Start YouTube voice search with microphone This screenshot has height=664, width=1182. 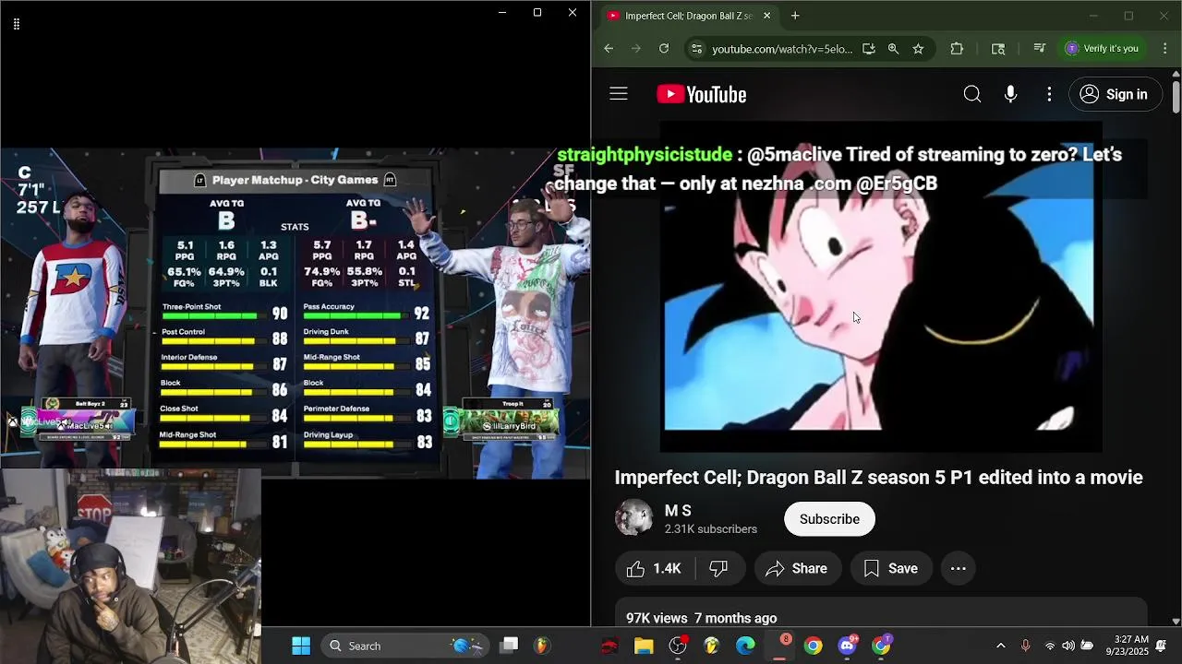pyautogui.click(x=1010, y=94)
